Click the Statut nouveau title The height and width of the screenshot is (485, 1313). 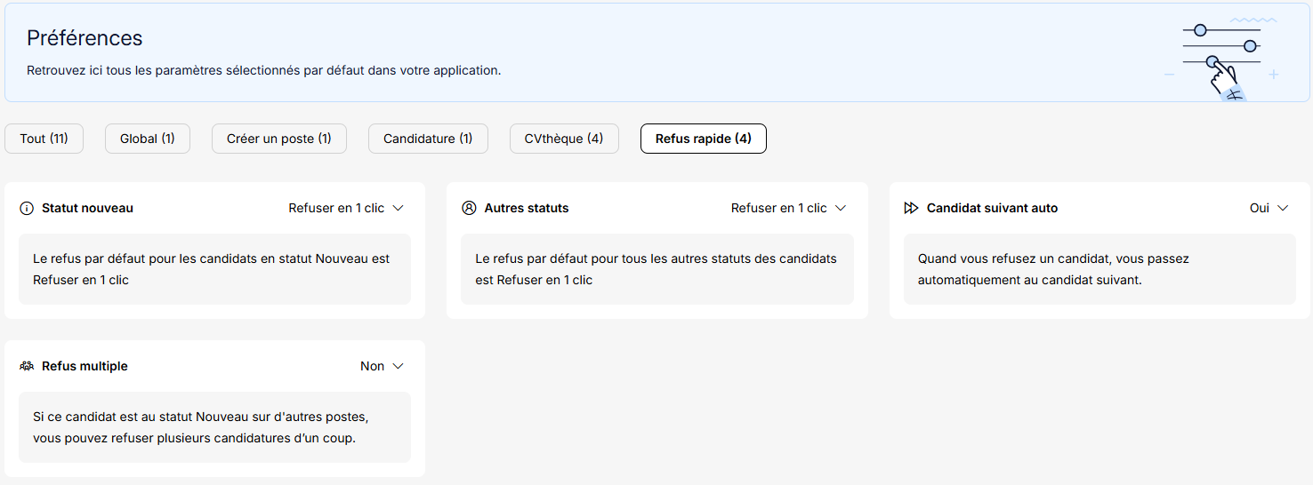point(87,208)
